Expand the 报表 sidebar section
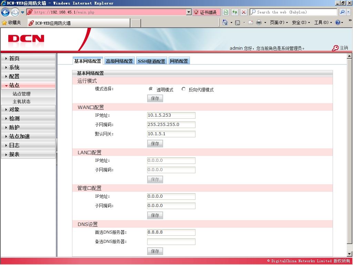Image resolution: width=353 pixels, height=265 pixels. pos(28,154)
